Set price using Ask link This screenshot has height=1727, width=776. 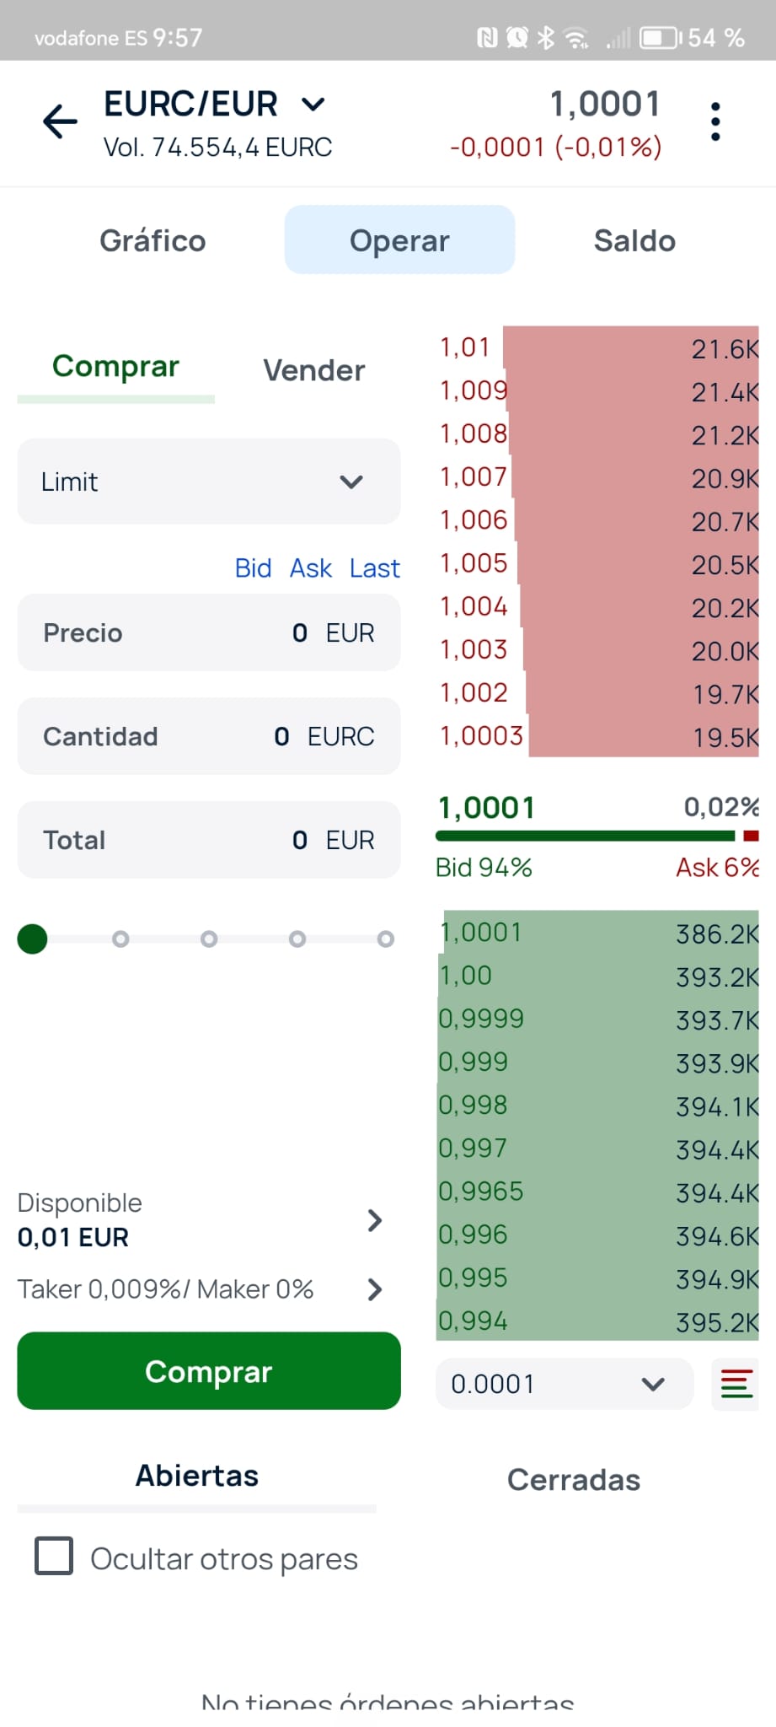(x=311, y=568)
